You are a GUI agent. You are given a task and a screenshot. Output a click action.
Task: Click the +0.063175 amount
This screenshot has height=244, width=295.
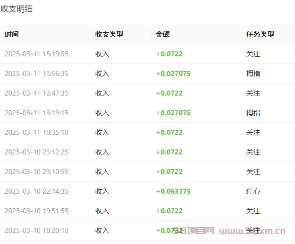pos(173,191)
